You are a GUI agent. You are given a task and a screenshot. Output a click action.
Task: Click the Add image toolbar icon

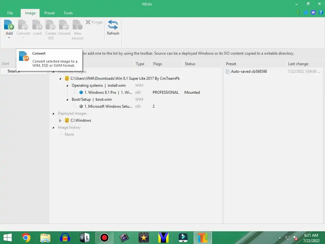[9, 25]
